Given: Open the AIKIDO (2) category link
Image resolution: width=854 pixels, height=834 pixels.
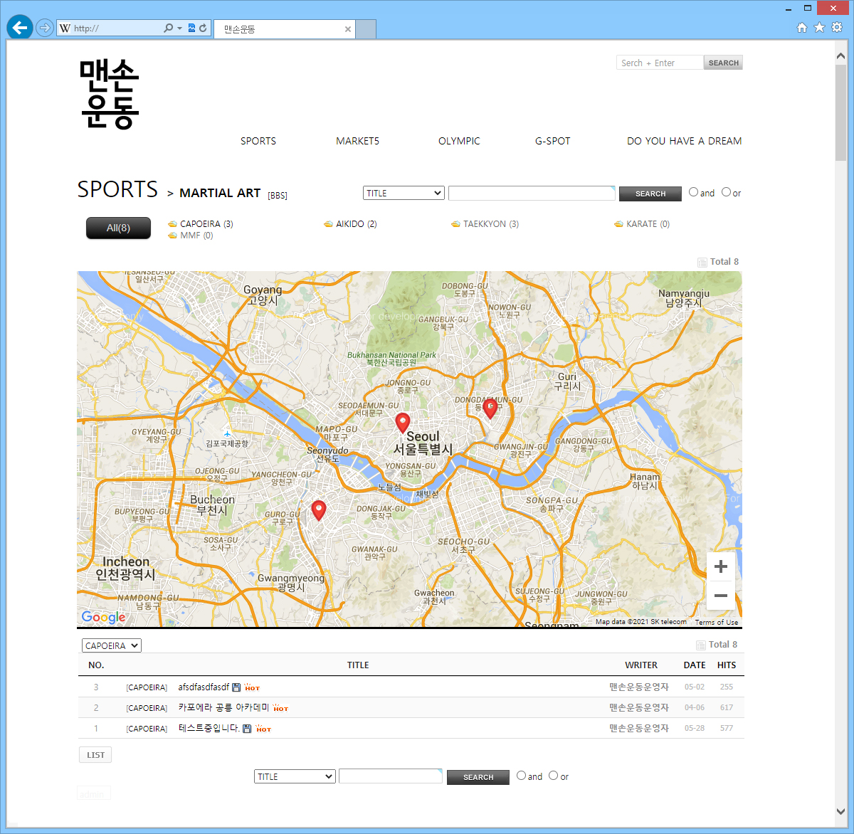Looking at the screenshot, I should tap(356, 224).
